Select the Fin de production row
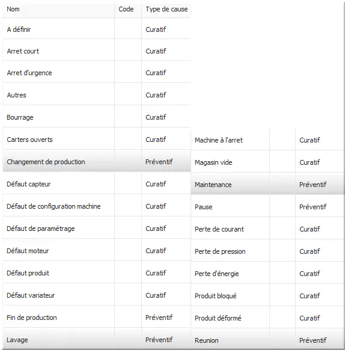 click(96, 318)
